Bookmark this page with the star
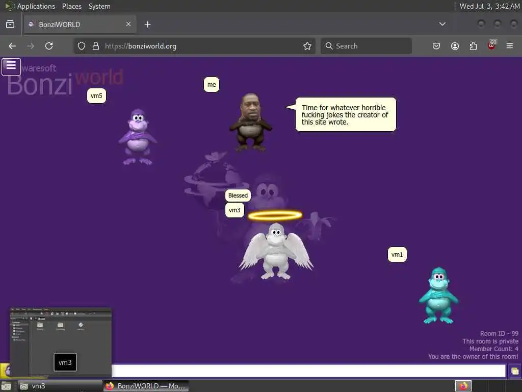The image size is (522, 392). click(307, 46)
